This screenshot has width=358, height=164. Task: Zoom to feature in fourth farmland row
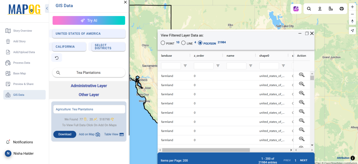tap(302, 102)
